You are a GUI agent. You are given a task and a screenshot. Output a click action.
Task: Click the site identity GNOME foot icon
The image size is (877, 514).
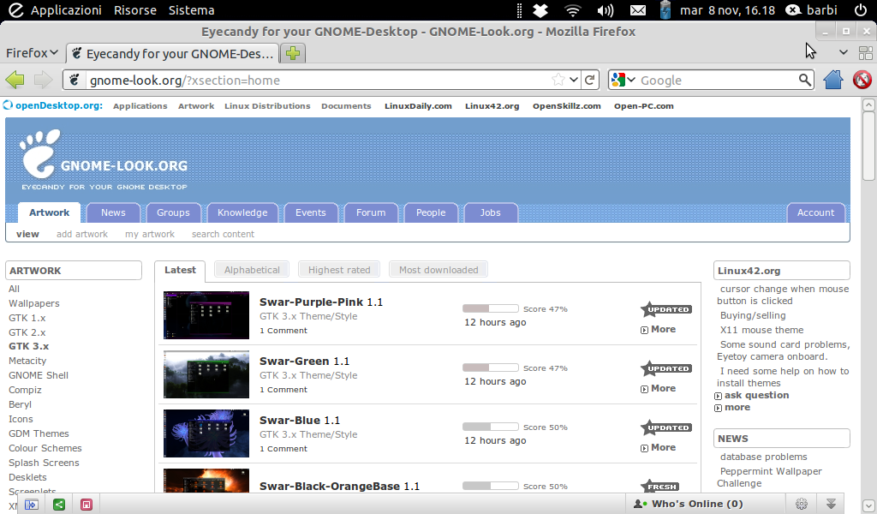(75, 80)
